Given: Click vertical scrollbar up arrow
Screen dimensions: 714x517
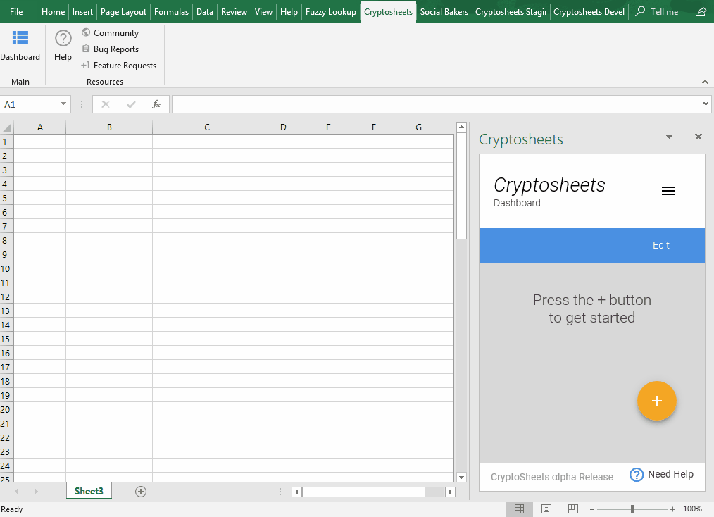Looking at the screenshot, I should 461,127.
